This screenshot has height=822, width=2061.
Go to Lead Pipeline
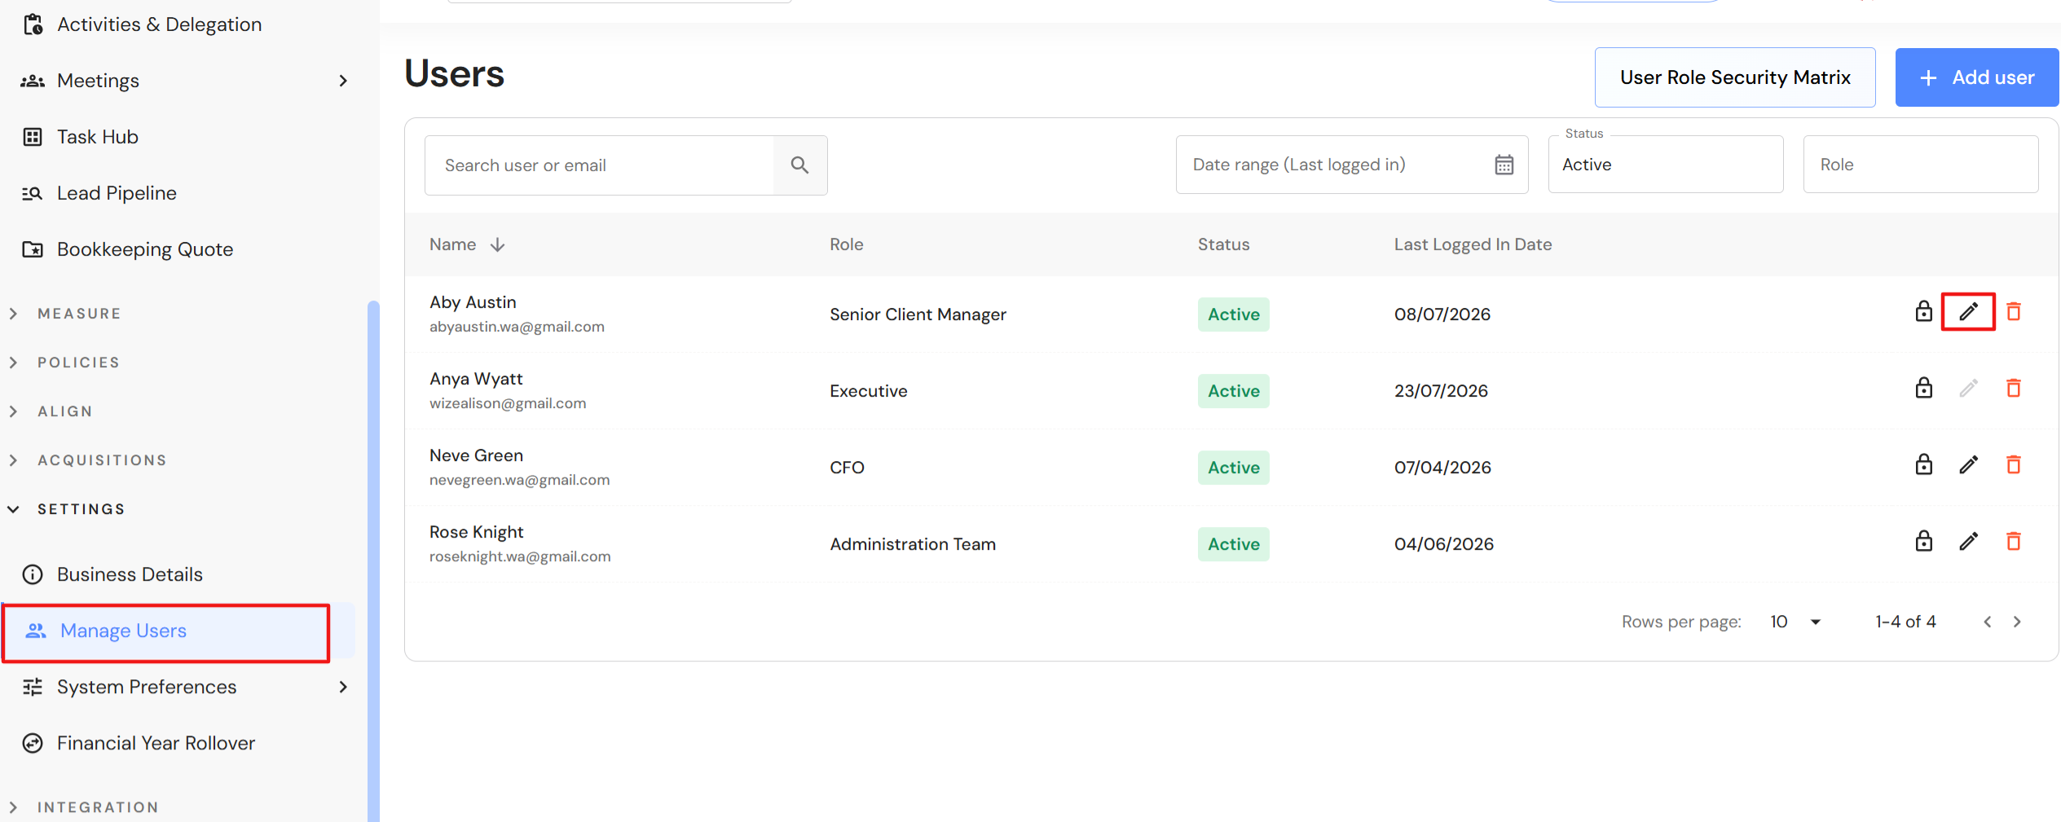(117, 194)
